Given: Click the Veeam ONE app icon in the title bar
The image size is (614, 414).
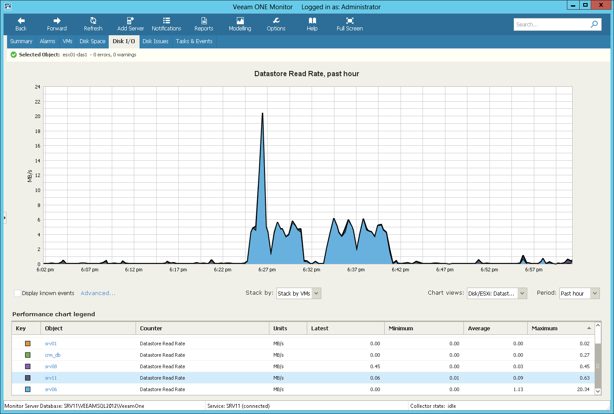Looking at the screenshot, I should click(x=7, y=7).
